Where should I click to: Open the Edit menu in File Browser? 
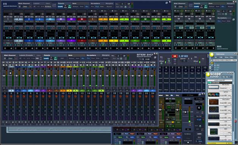pos(221,57)
